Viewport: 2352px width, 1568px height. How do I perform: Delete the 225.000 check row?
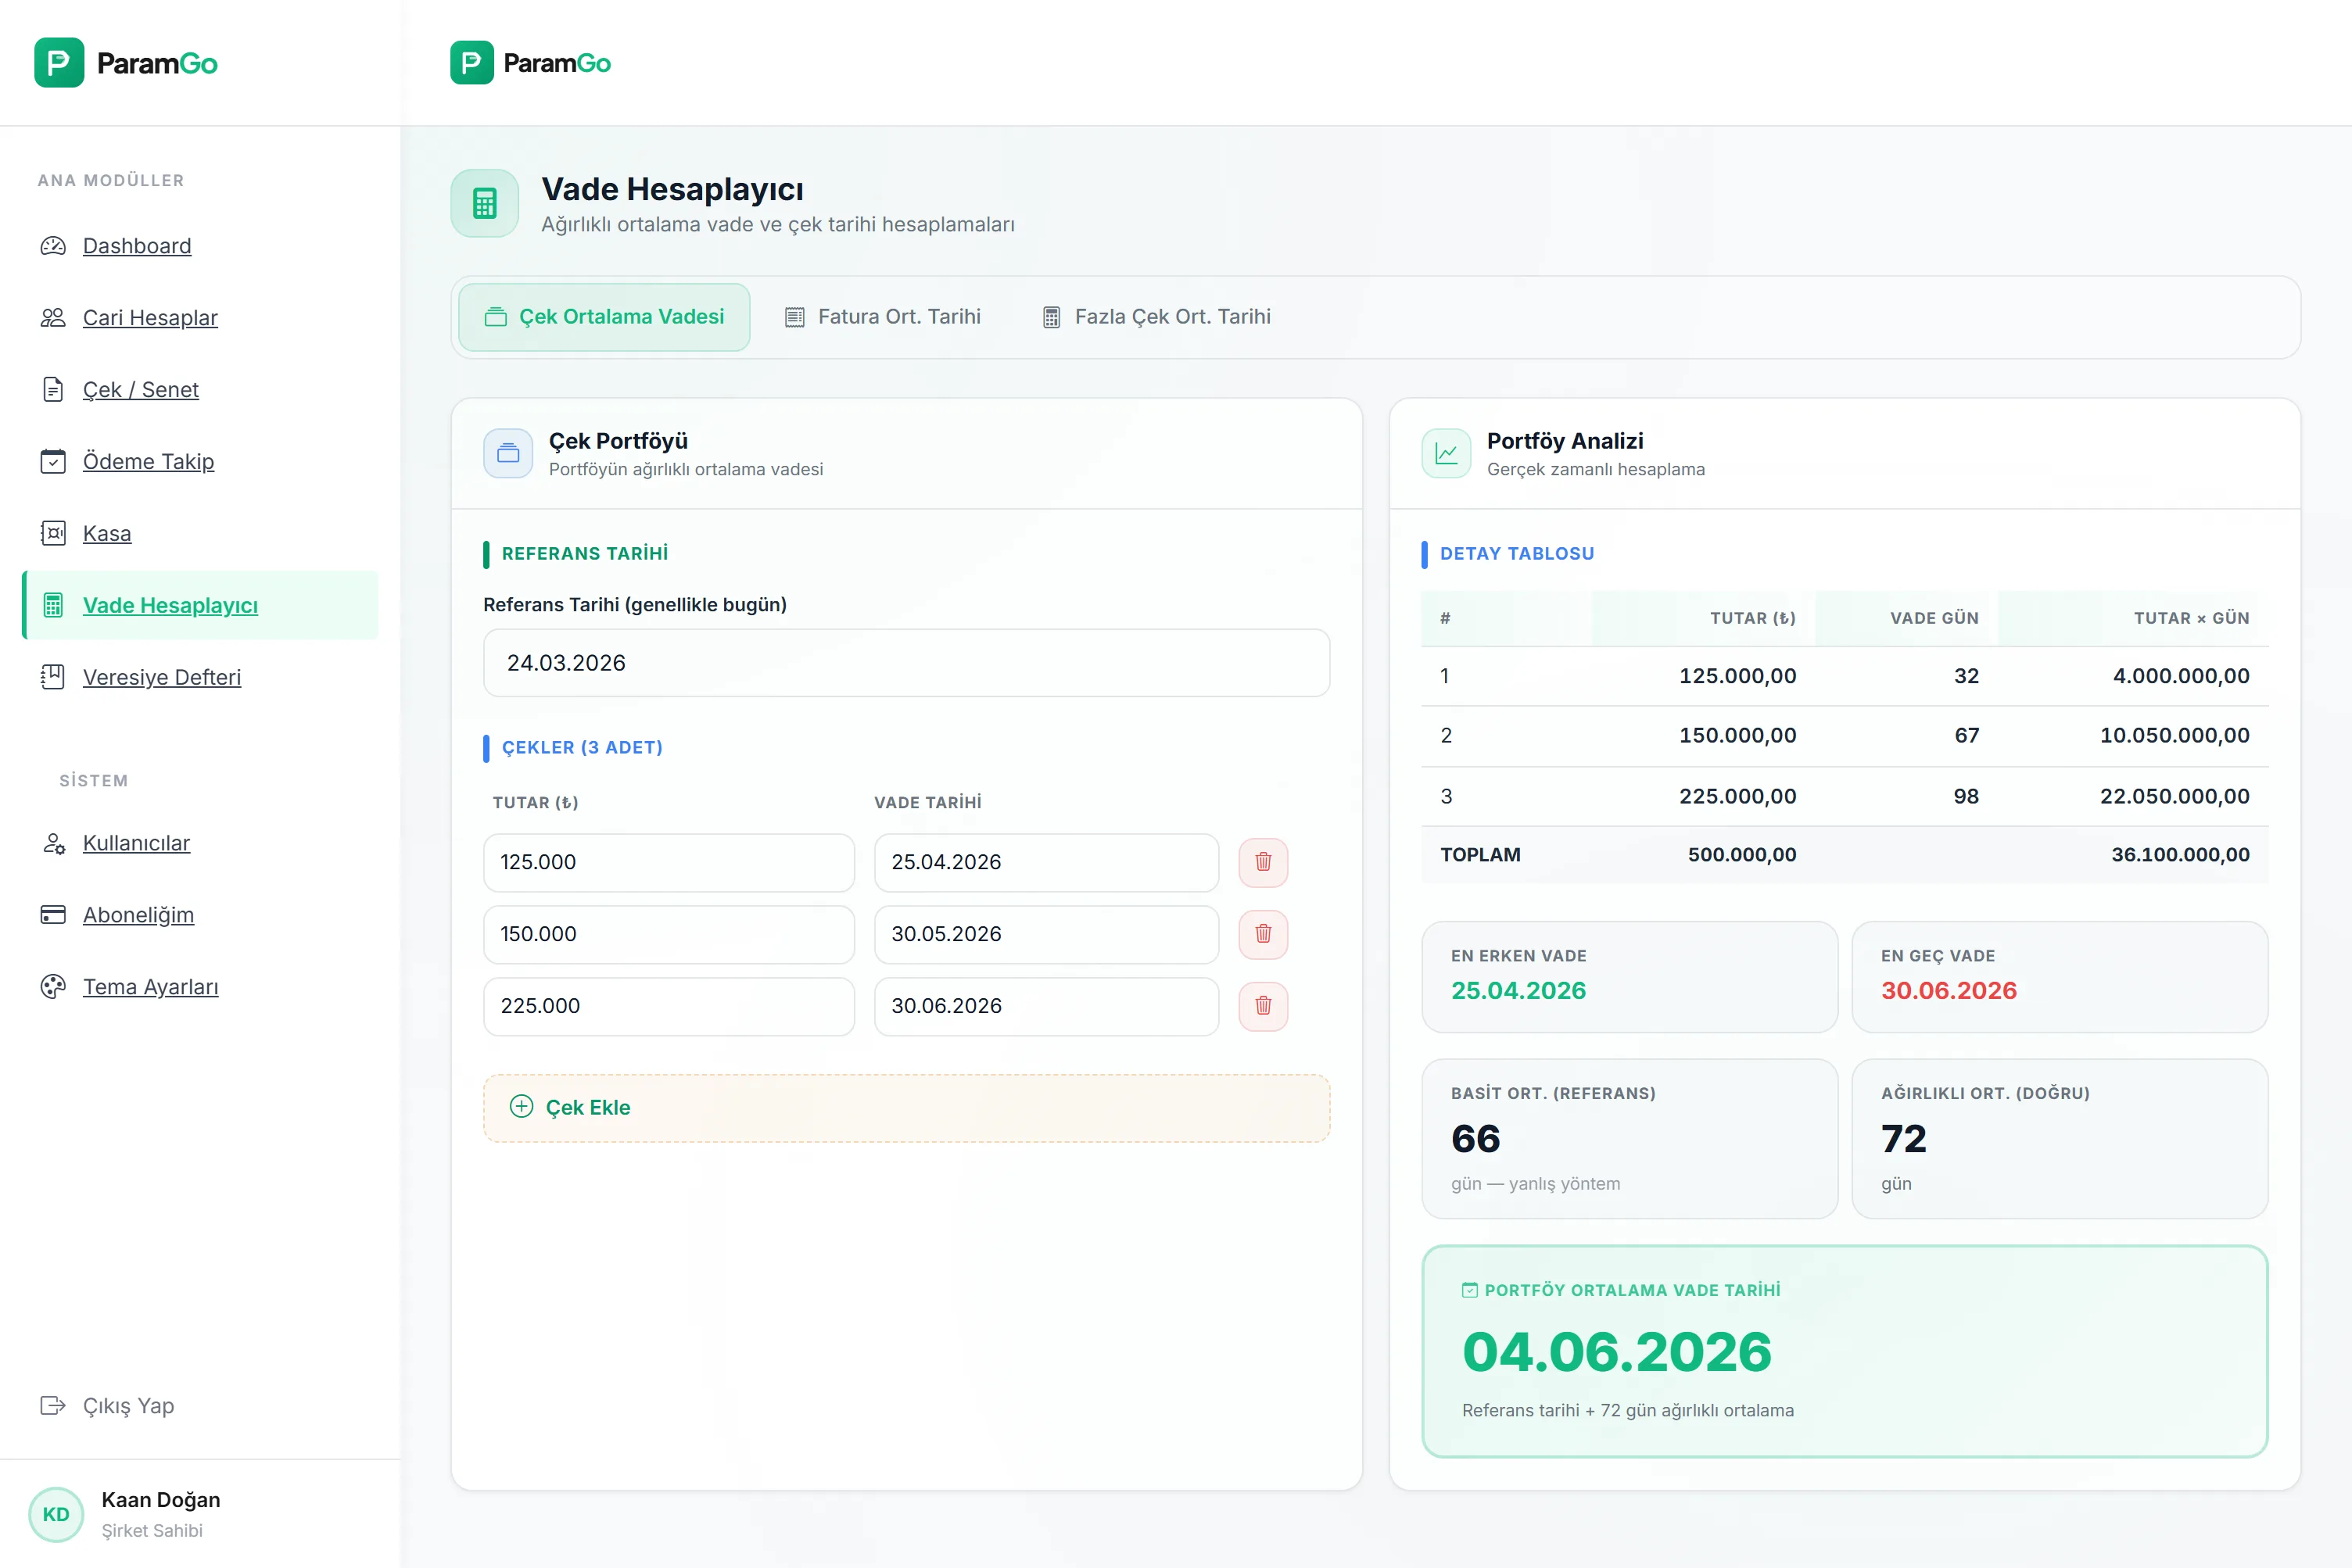click(1263, 1006)
